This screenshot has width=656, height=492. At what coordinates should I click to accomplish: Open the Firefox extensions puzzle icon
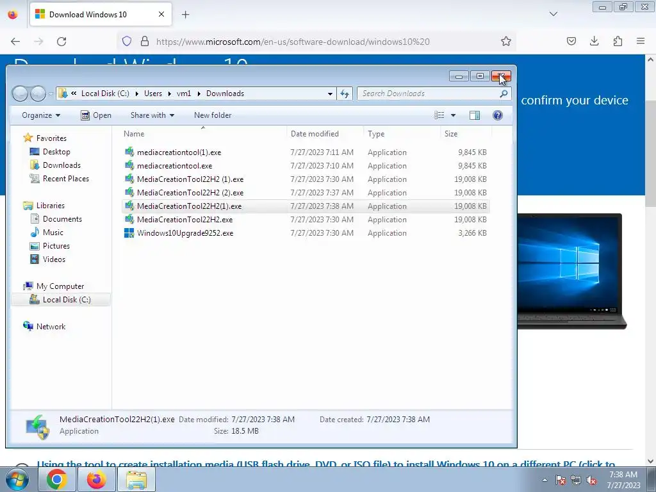click(x=618, y=41)
